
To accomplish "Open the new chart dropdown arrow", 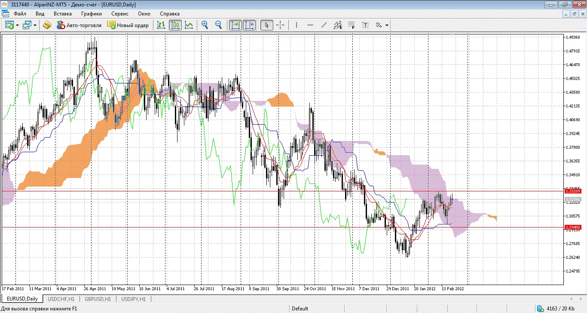I will click(17, 25).
